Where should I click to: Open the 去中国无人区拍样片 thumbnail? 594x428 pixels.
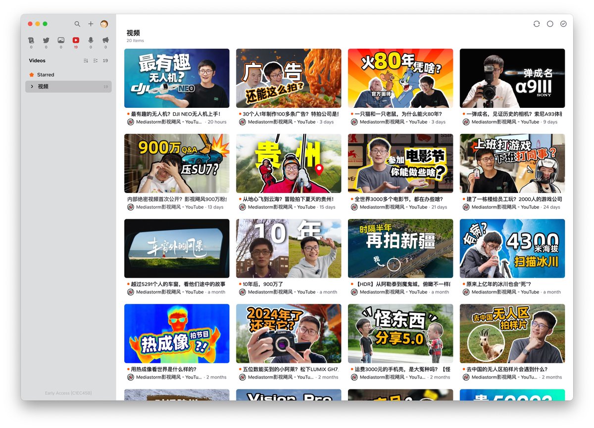tap(512, 333)
